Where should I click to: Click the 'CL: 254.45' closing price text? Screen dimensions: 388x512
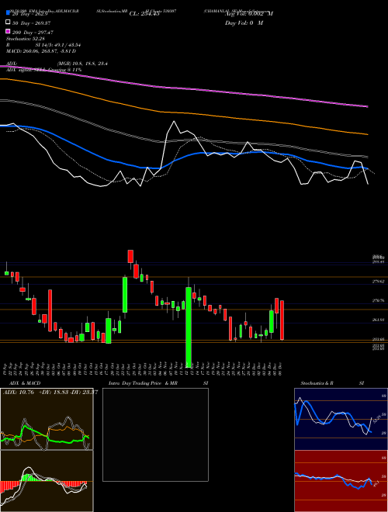tap(144, 14)
